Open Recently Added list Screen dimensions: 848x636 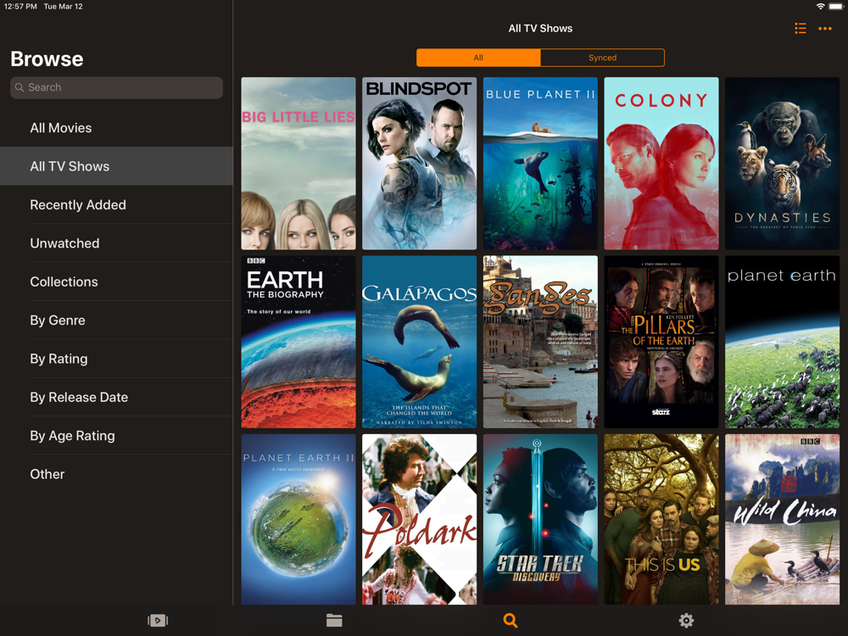[116, 205]
